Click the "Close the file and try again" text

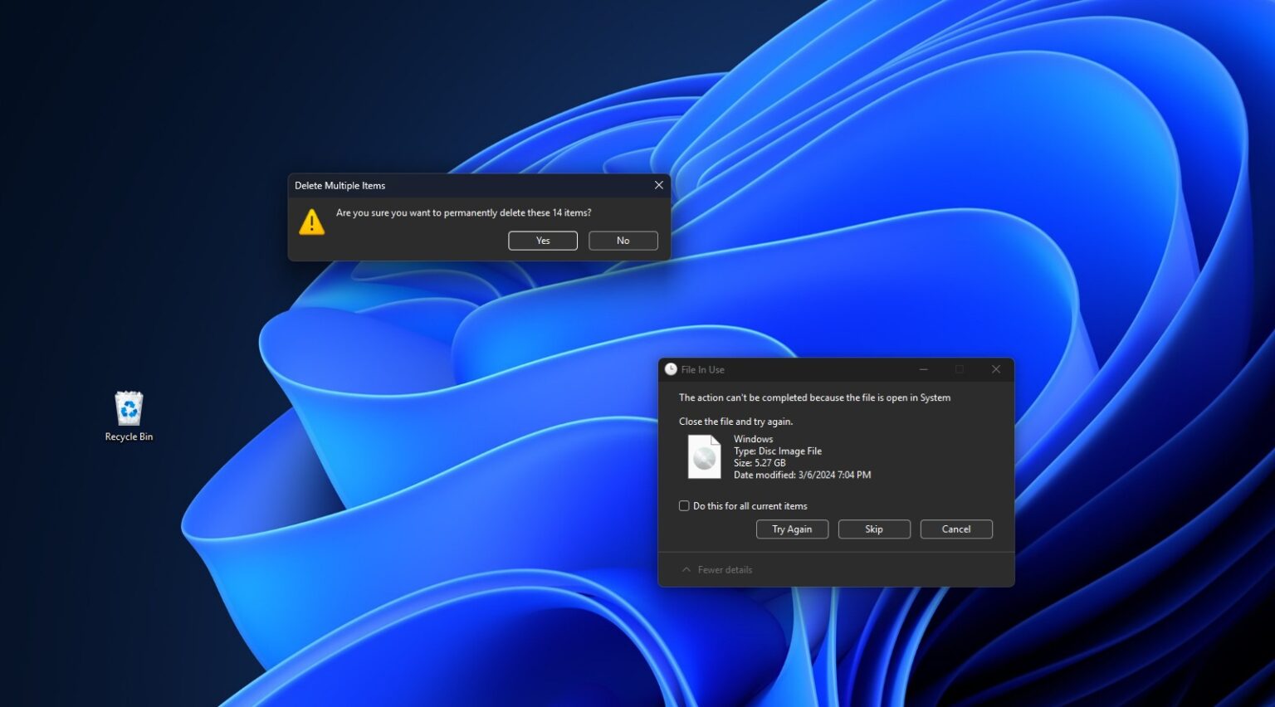click(735, 421)
